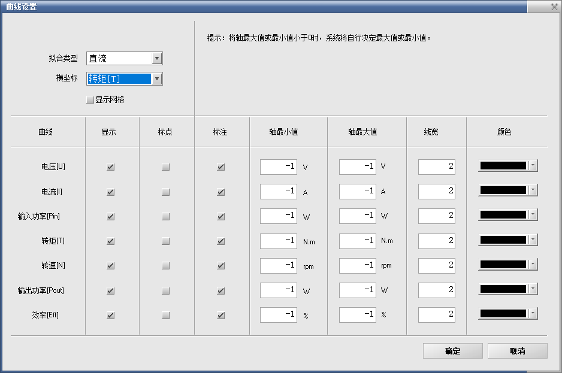Expand the 横坐标 x-axis dropdown
The image size is (562, 373).
[157, 78]
